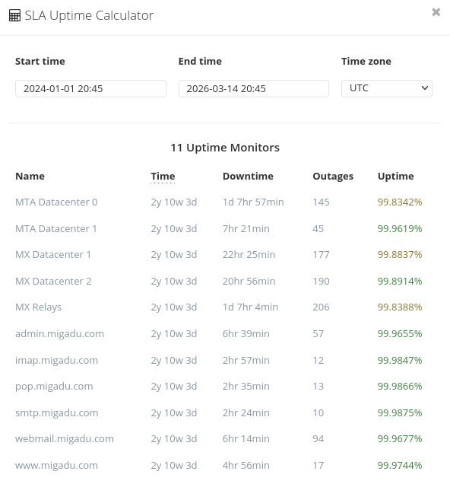Click outages count 12

coord(318,360)
